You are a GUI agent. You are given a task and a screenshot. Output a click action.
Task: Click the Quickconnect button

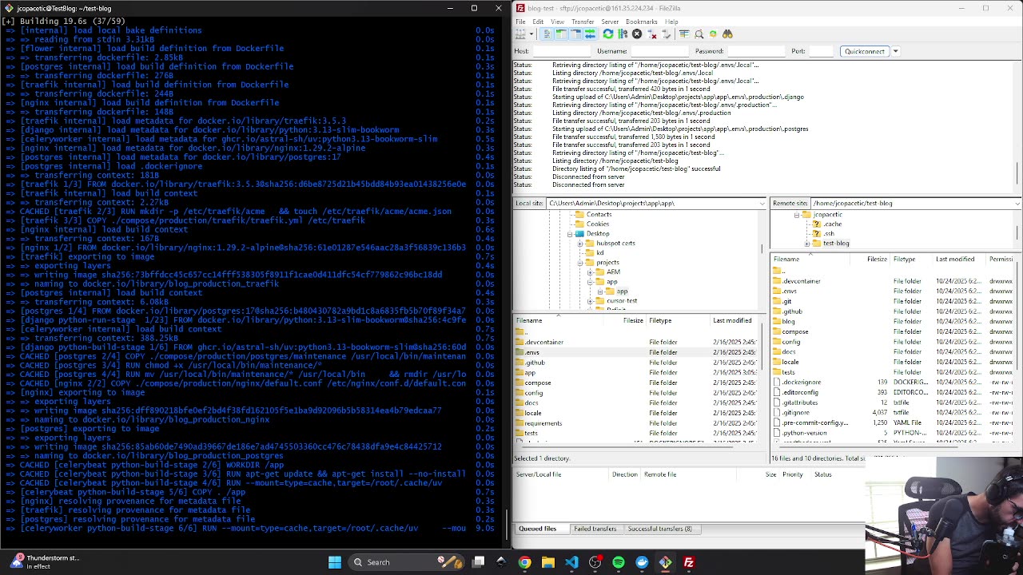click(864, 51)
